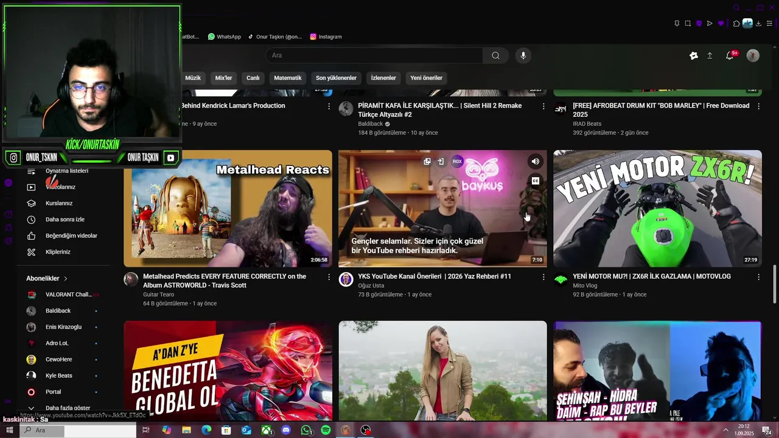Open WhatsApp from the taskbar
The height and width of the screenshot is (438, 779).
pyautogui.click(x=306, y=430)
